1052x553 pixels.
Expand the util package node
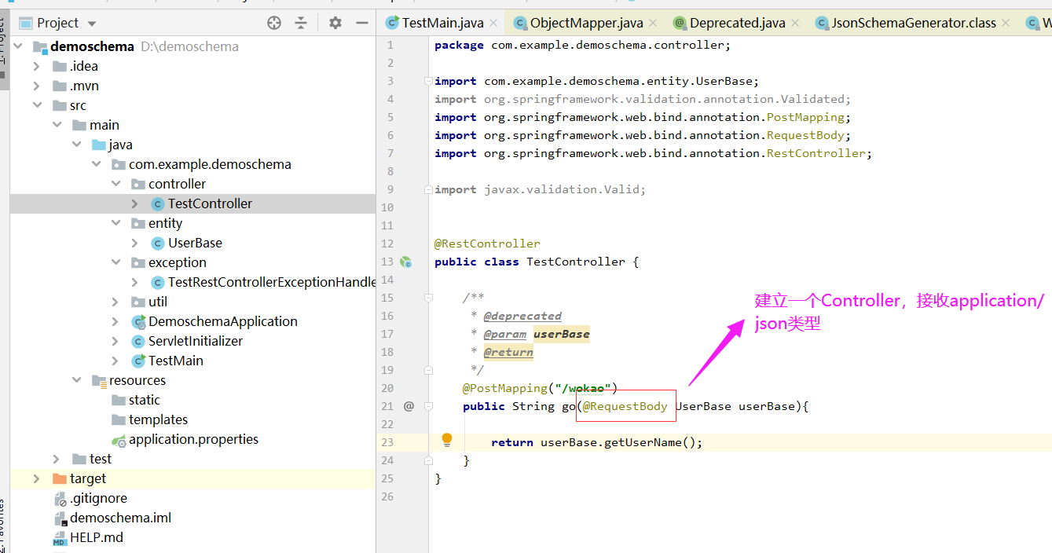(x=115, y=301)
